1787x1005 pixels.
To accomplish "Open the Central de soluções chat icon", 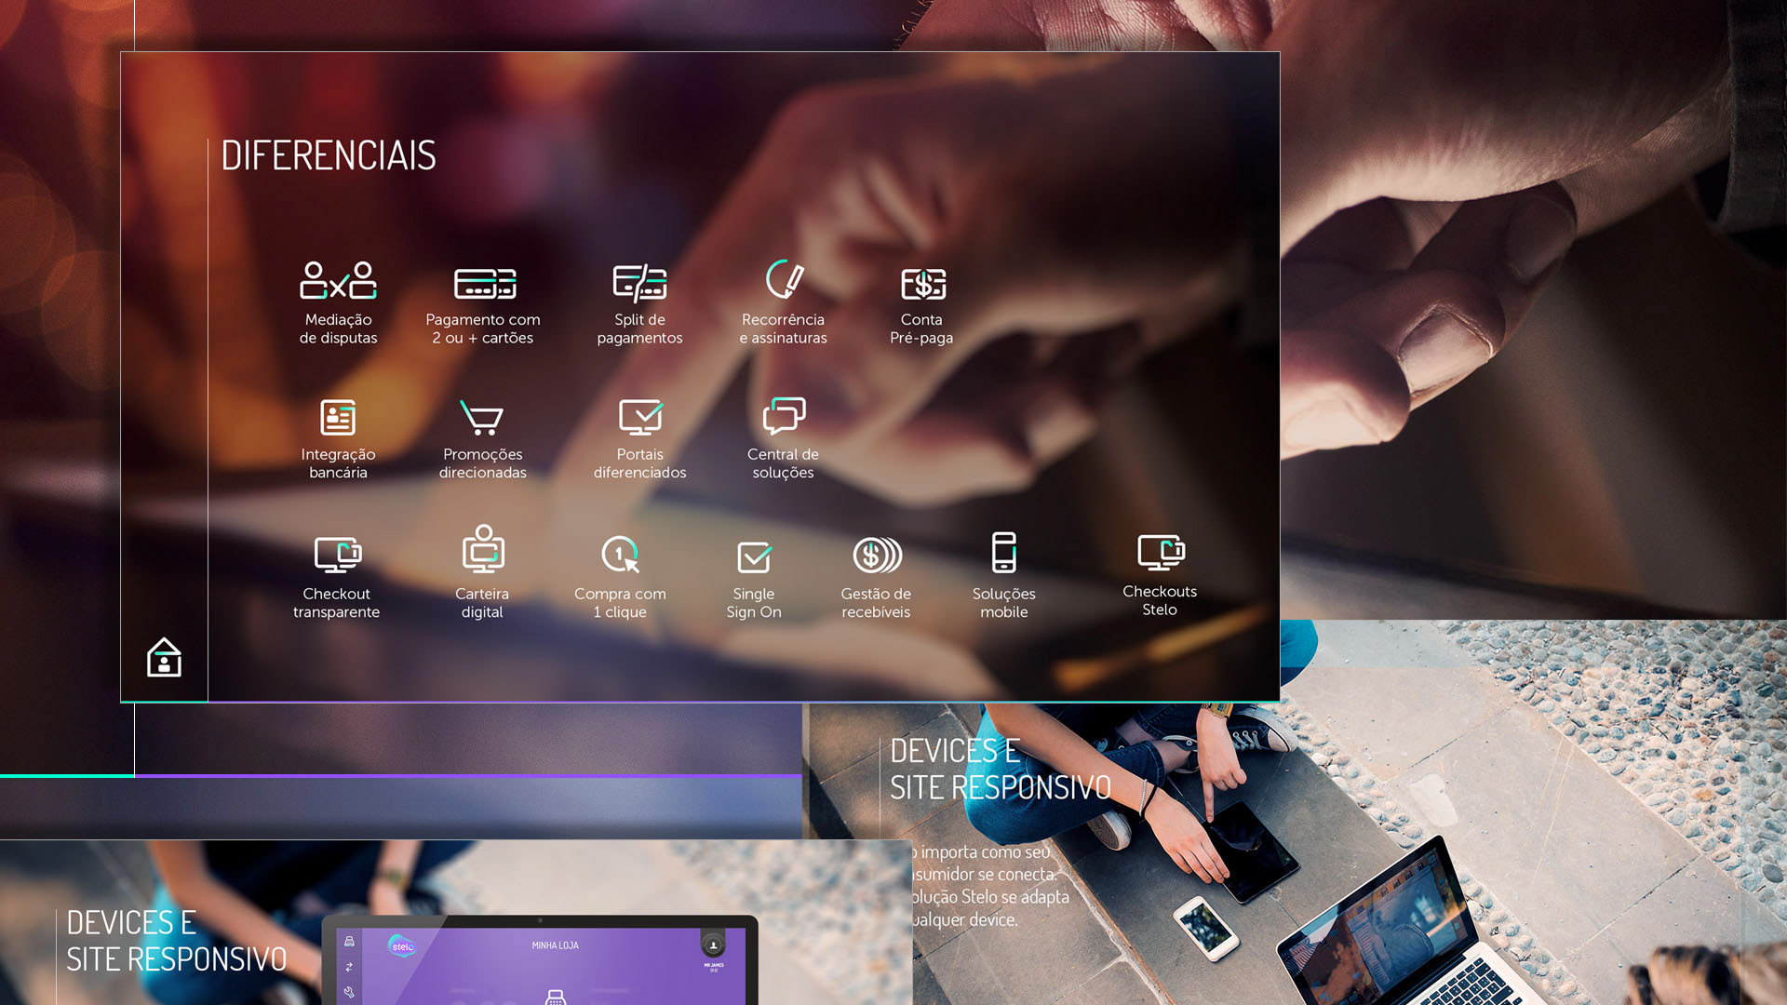I will (784, 416).
